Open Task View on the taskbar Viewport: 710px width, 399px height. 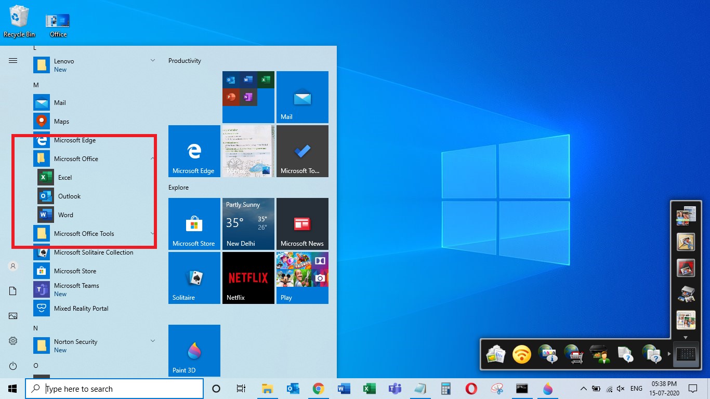pos(241,389)
